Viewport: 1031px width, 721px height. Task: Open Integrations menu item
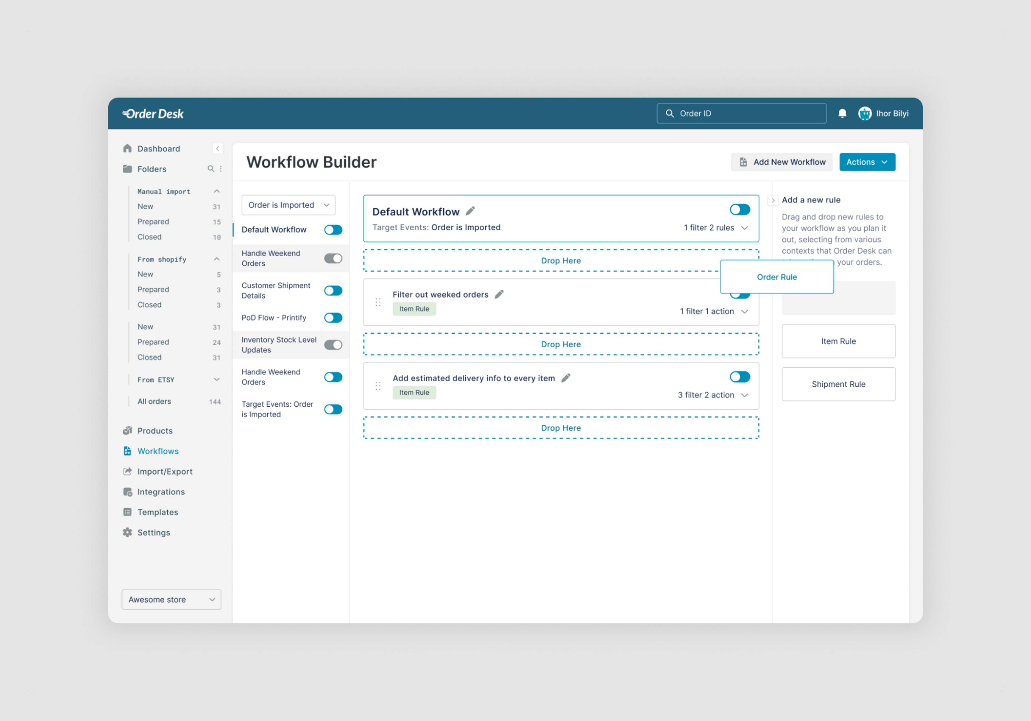tap(161, 492)
